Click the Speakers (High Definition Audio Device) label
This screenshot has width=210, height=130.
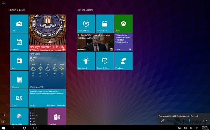[178, 116]
